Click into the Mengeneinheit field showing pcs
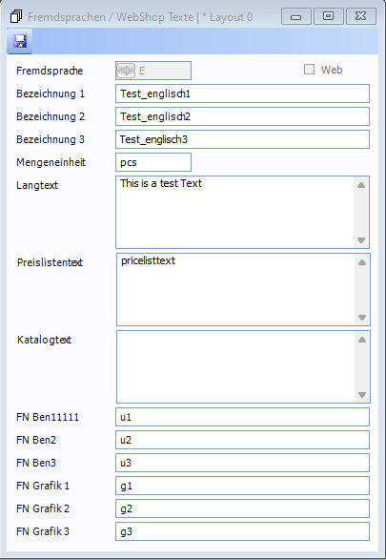Image resolution: width=386 pixels, height=560 pixels. [x=153, y=162]
